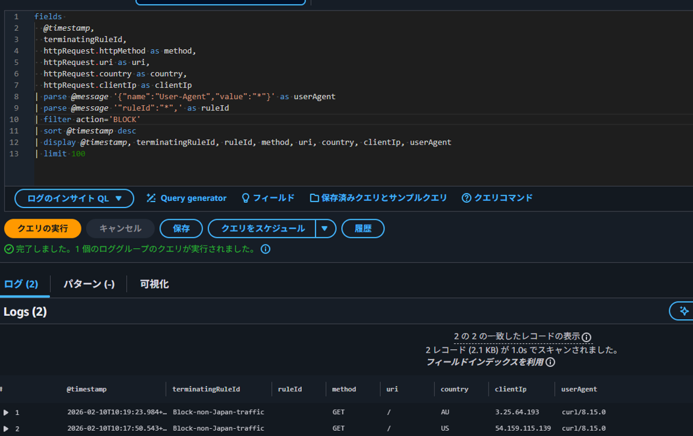Image resolution: width=693 pixels, height=436 pixels.
Task: Expand log row 2 details
Action: 7,429
